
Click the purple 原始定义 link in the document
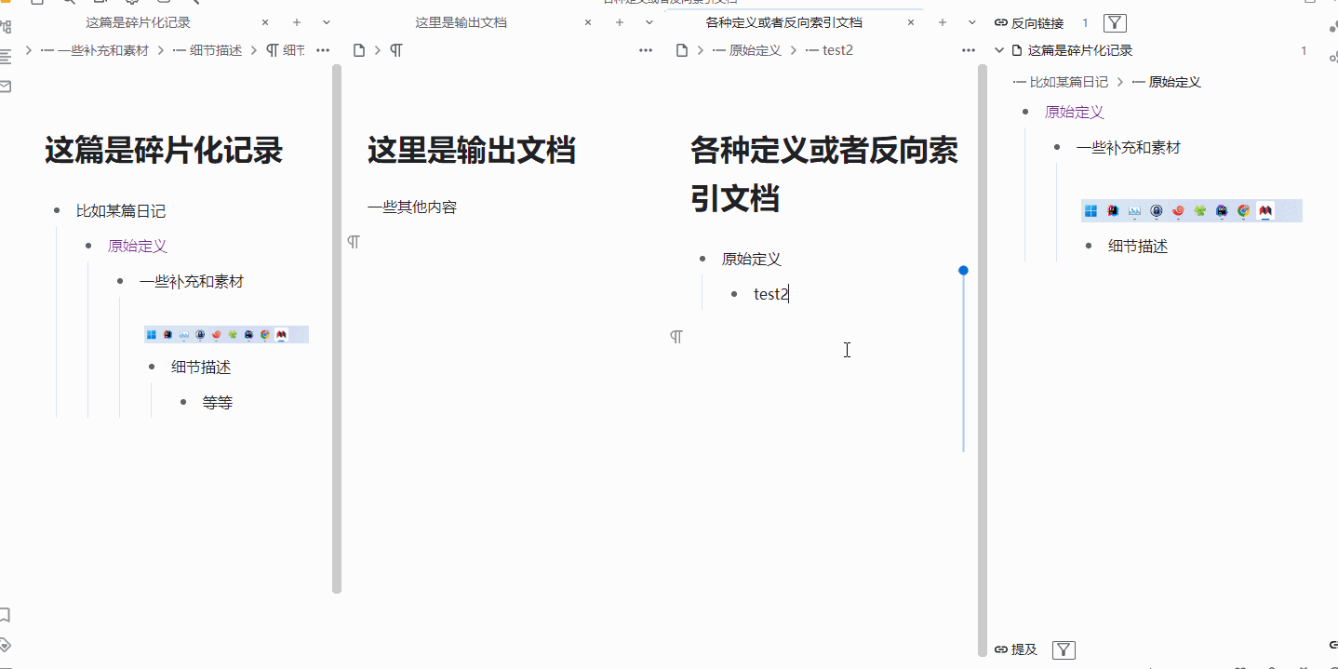tap(138, 246)
